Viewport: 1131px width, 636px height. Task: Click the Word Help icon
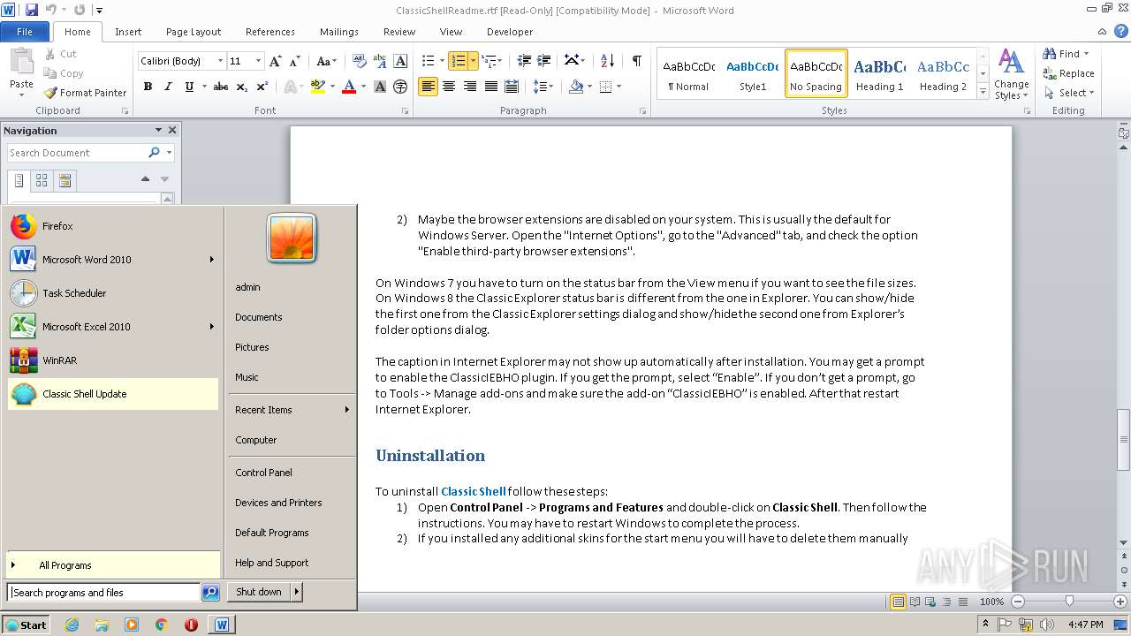(x=1121, y=31)
